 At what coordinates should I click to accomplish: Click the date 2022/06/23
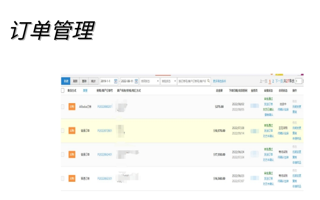pos(238,176)
